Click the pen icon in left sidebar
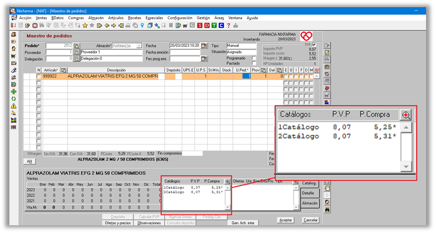 pyautogui.click(x=13, y=70)
